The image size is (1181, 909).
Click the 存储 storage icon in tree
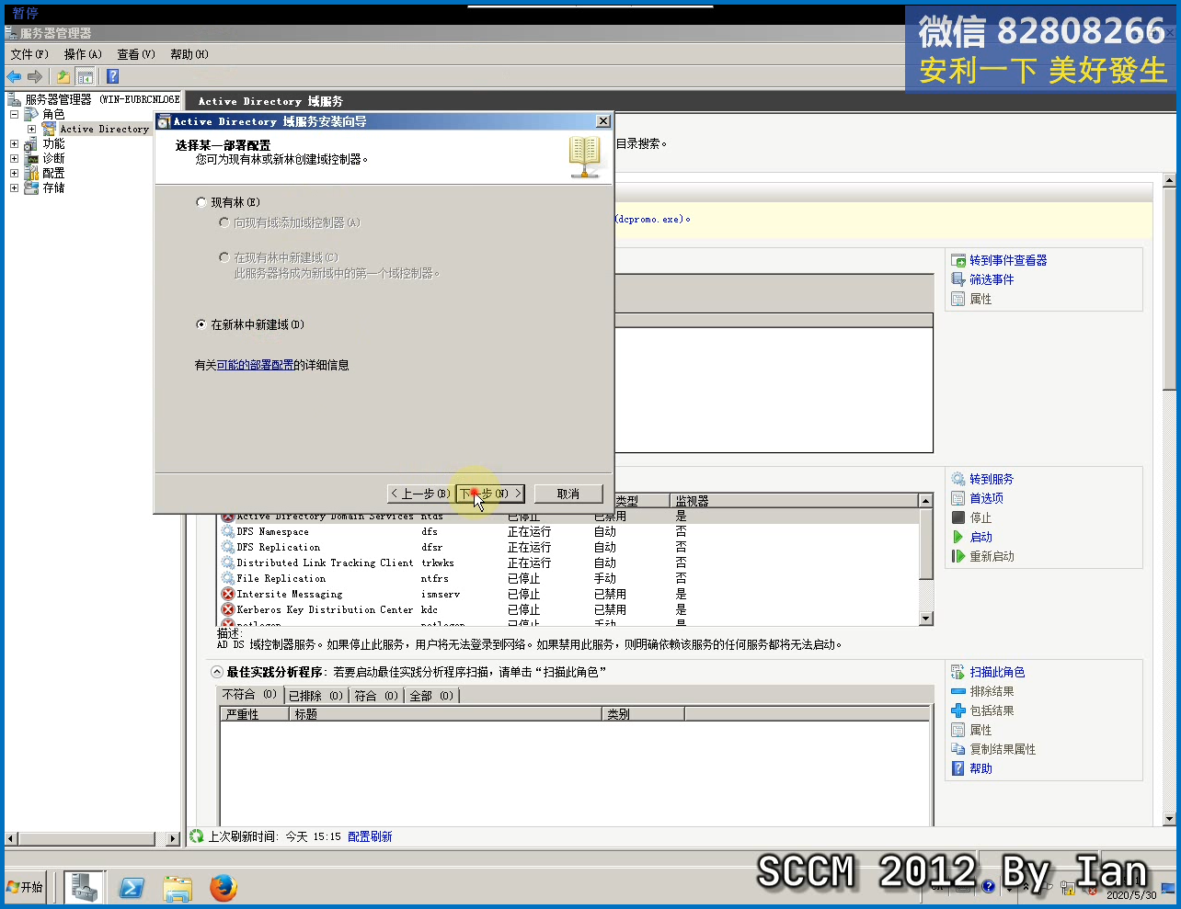31,187
